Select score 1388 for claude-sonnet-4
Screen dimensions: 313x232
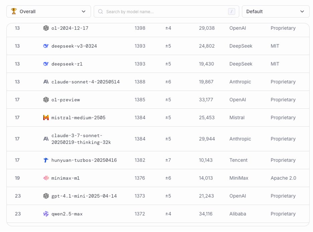140,82
